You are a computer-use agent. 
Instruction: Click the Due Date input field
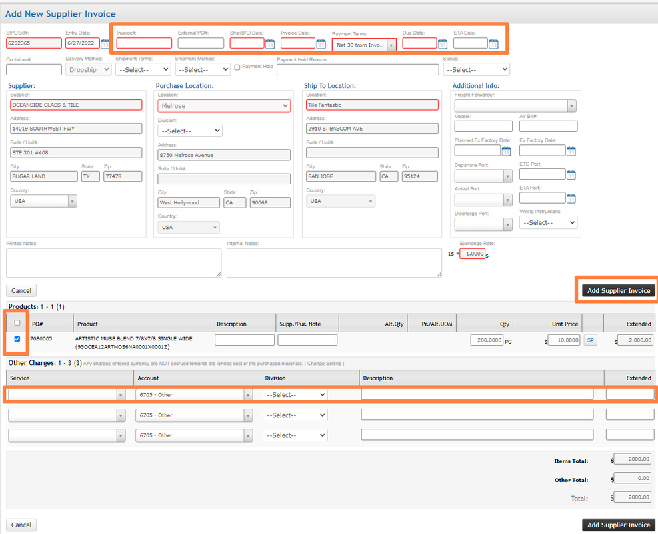pos(419,43)
